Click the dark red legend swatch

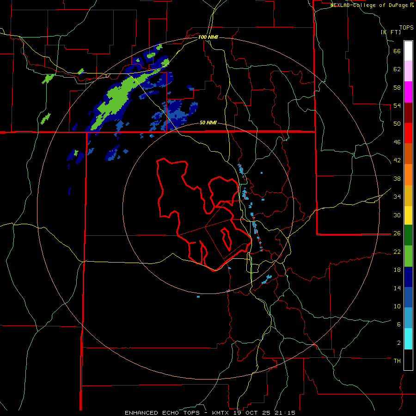(x=408, y=113)
